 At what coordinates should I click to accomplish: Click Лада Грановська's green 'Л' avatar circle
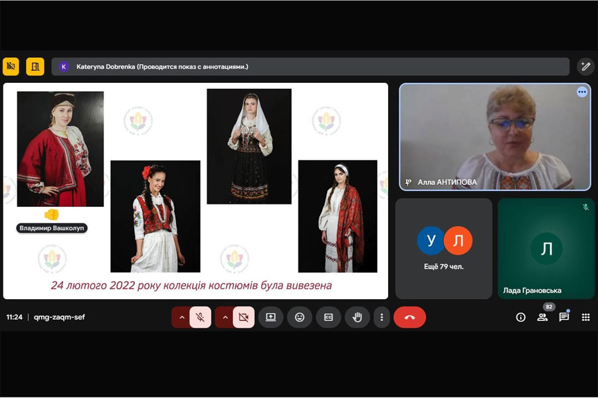point(546,248)
